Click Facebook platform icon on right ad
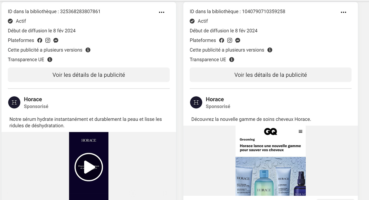369x200 pixels. pos(222,40)
